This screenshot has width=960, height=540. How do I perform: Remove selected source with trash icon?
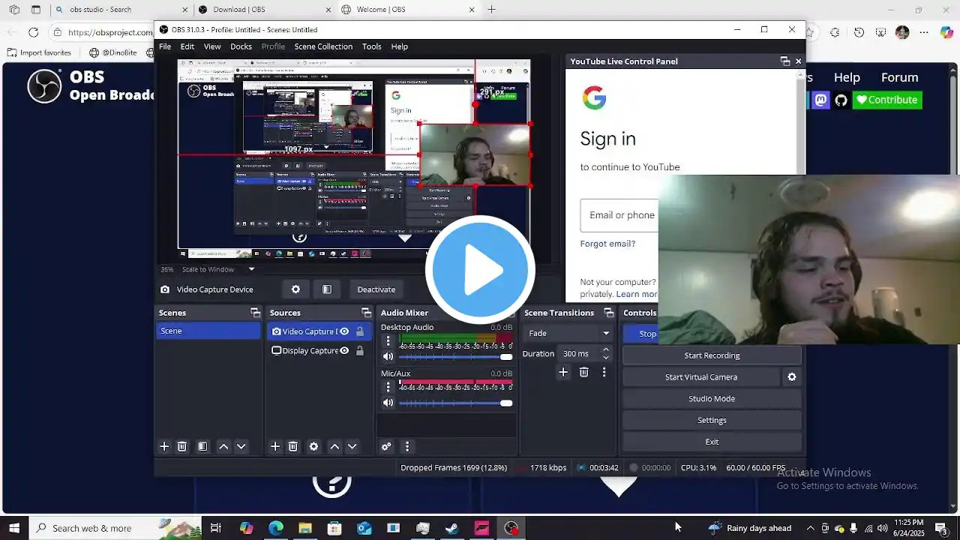293,446
